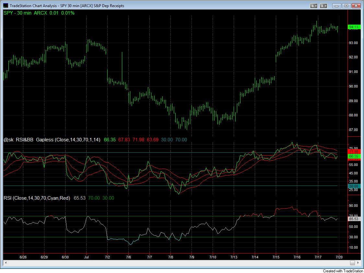The width and height of the screenshot is (364, 273).
Task: Click the teal 30.00 level marker
Action: (x=354, y=186)
